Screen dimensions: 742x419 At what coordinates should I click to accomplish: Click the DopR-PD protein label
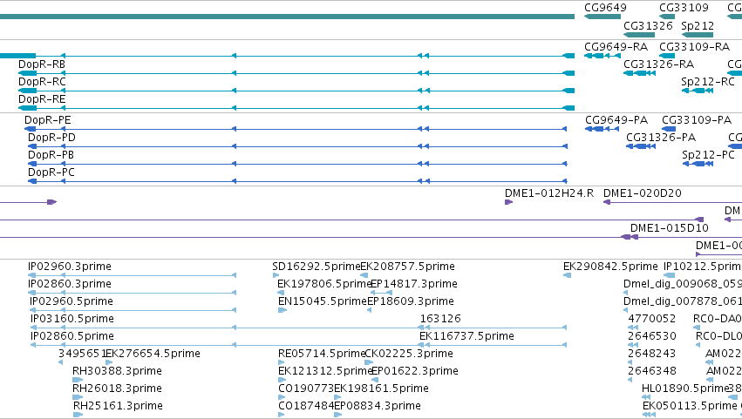pyautogui.click(x=51, y=138)
